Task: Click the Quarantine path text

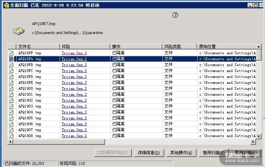Action: [67, 33]
